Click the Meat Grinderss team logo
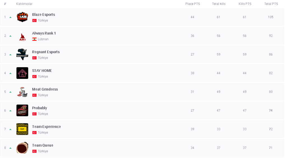This screenshot has width=287, height=158. coord(22,92)
